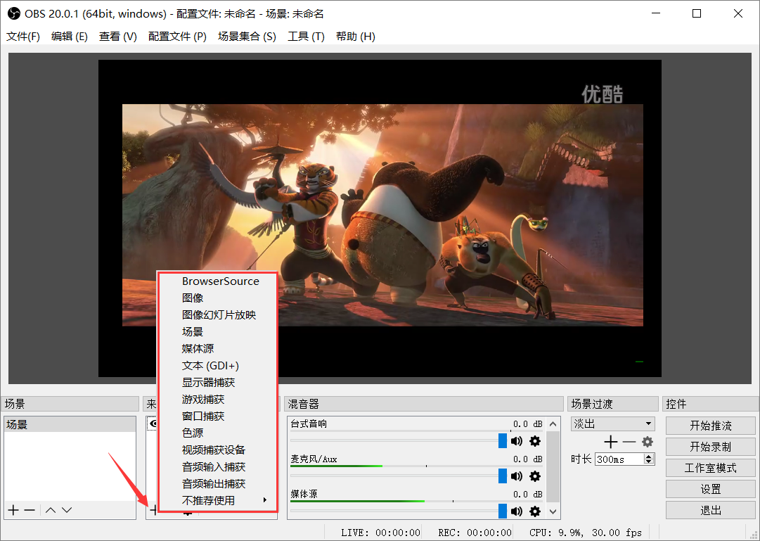
Task: Decrease transition duration with down stepper
Action: [649, 462]
